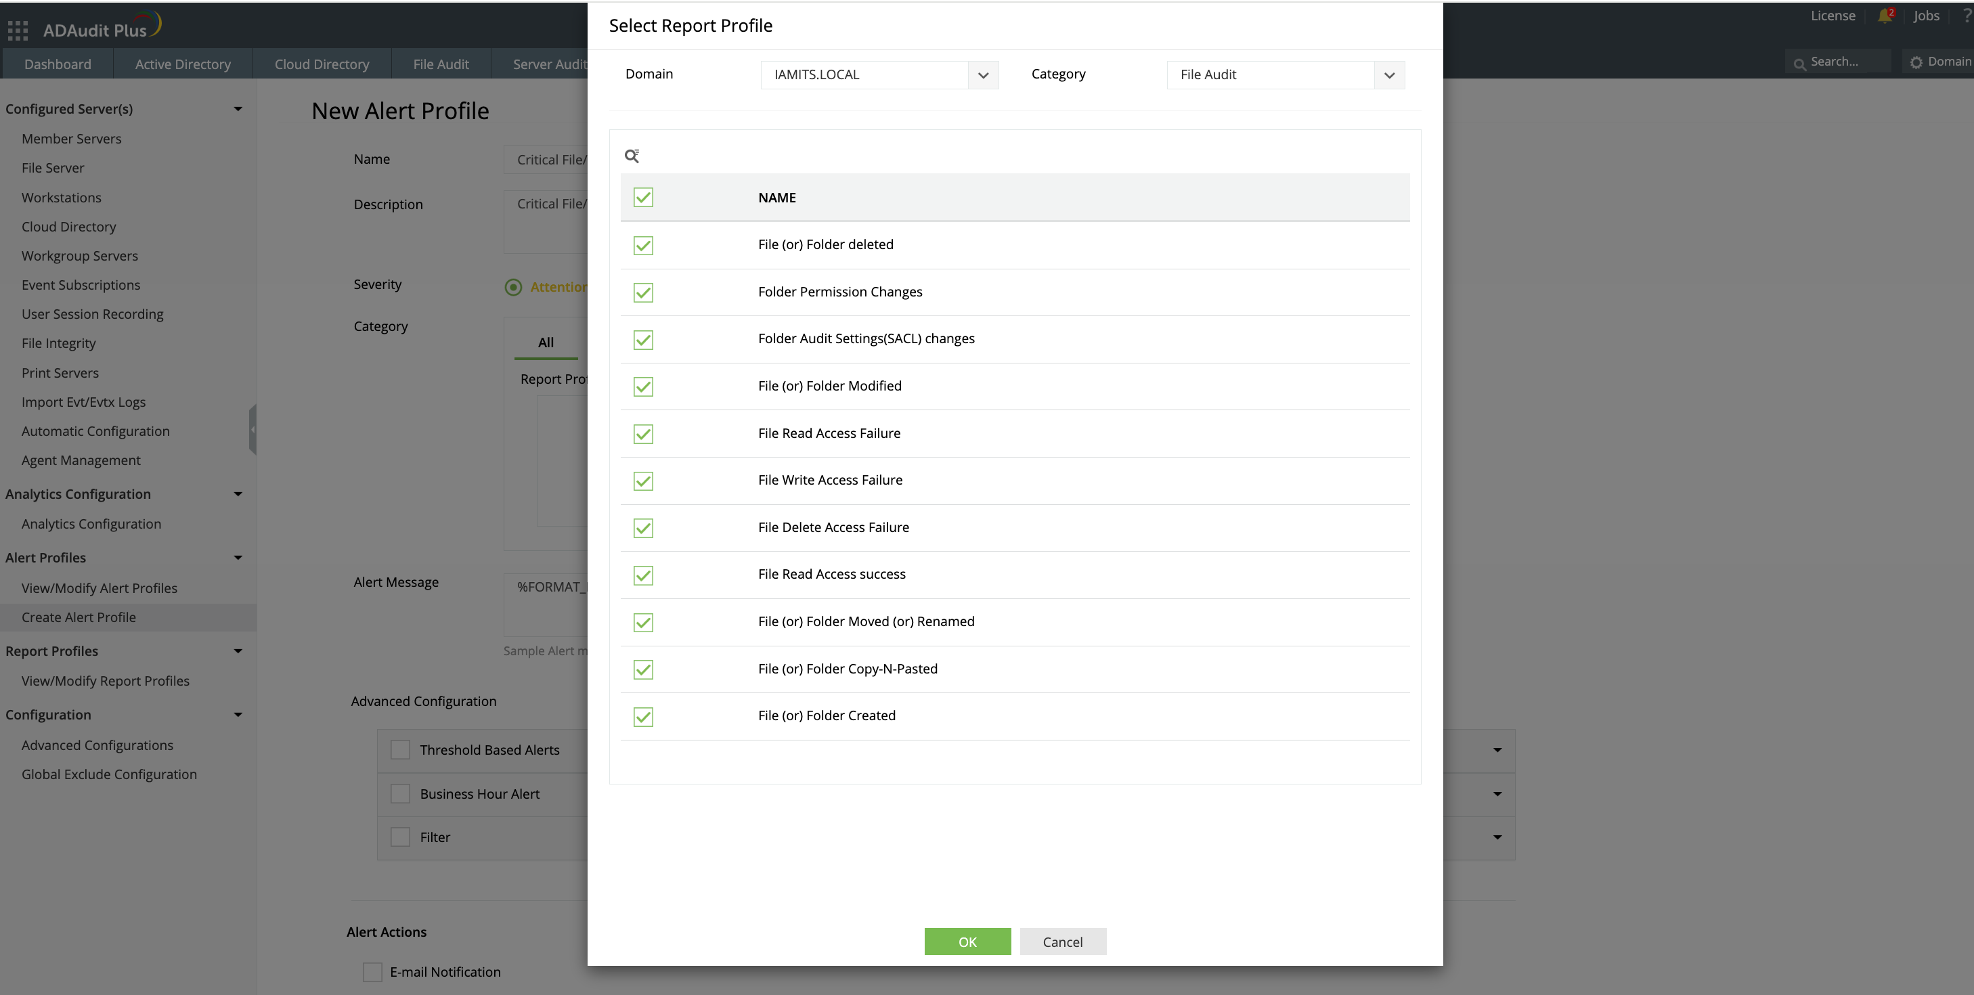
Task: Click the search icon above the report list
Action: [x=632, y=156]
